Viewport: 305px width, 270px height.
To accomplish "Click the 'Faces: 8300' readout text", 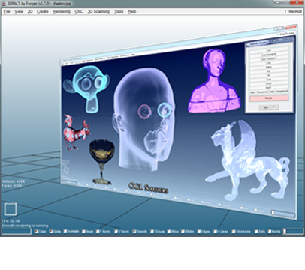I will tap(12, 186).
